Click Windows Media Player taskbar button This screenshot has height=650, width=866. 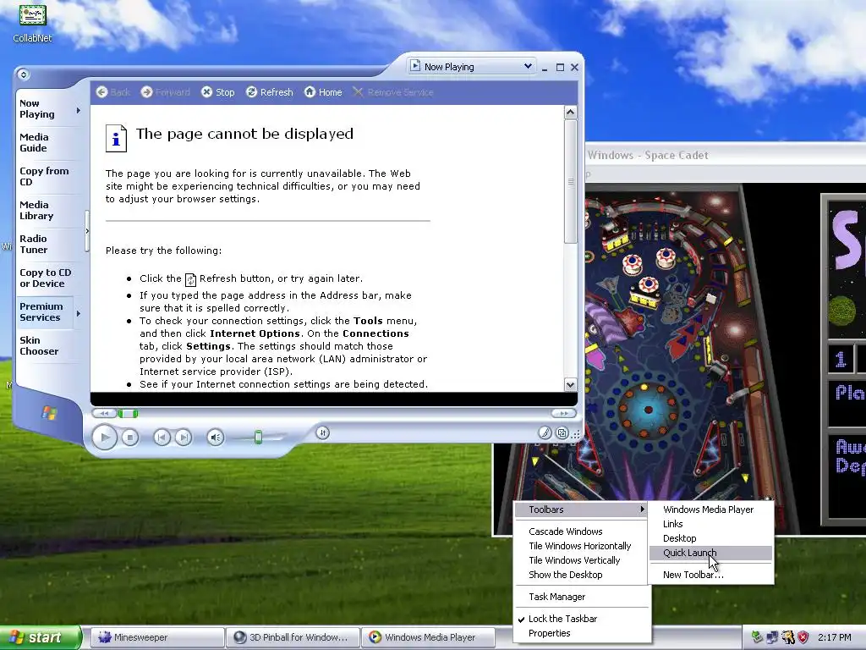tap(429, 637)
